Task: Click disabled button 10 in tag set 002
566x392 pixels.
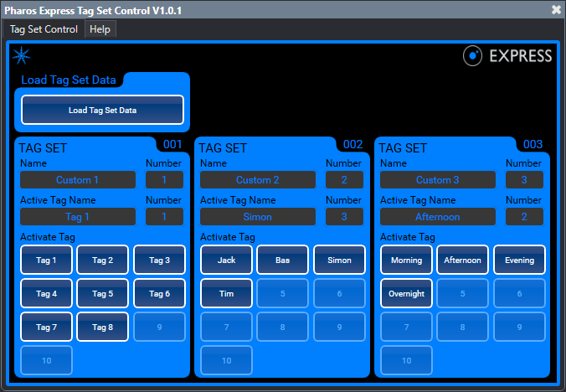Action: [x=226, y=360]
